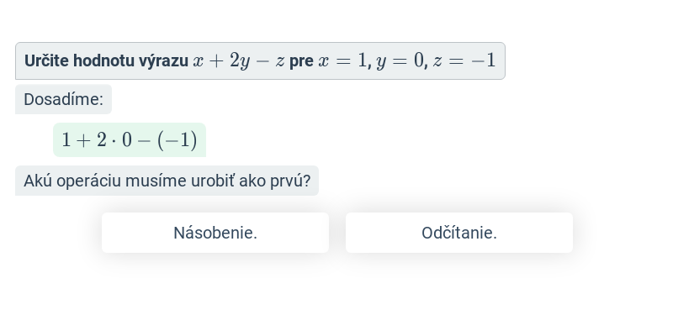
Task: Click the question 'Akú operáciu musíme urobiť ako prvú?'
Action: [167, 181]
